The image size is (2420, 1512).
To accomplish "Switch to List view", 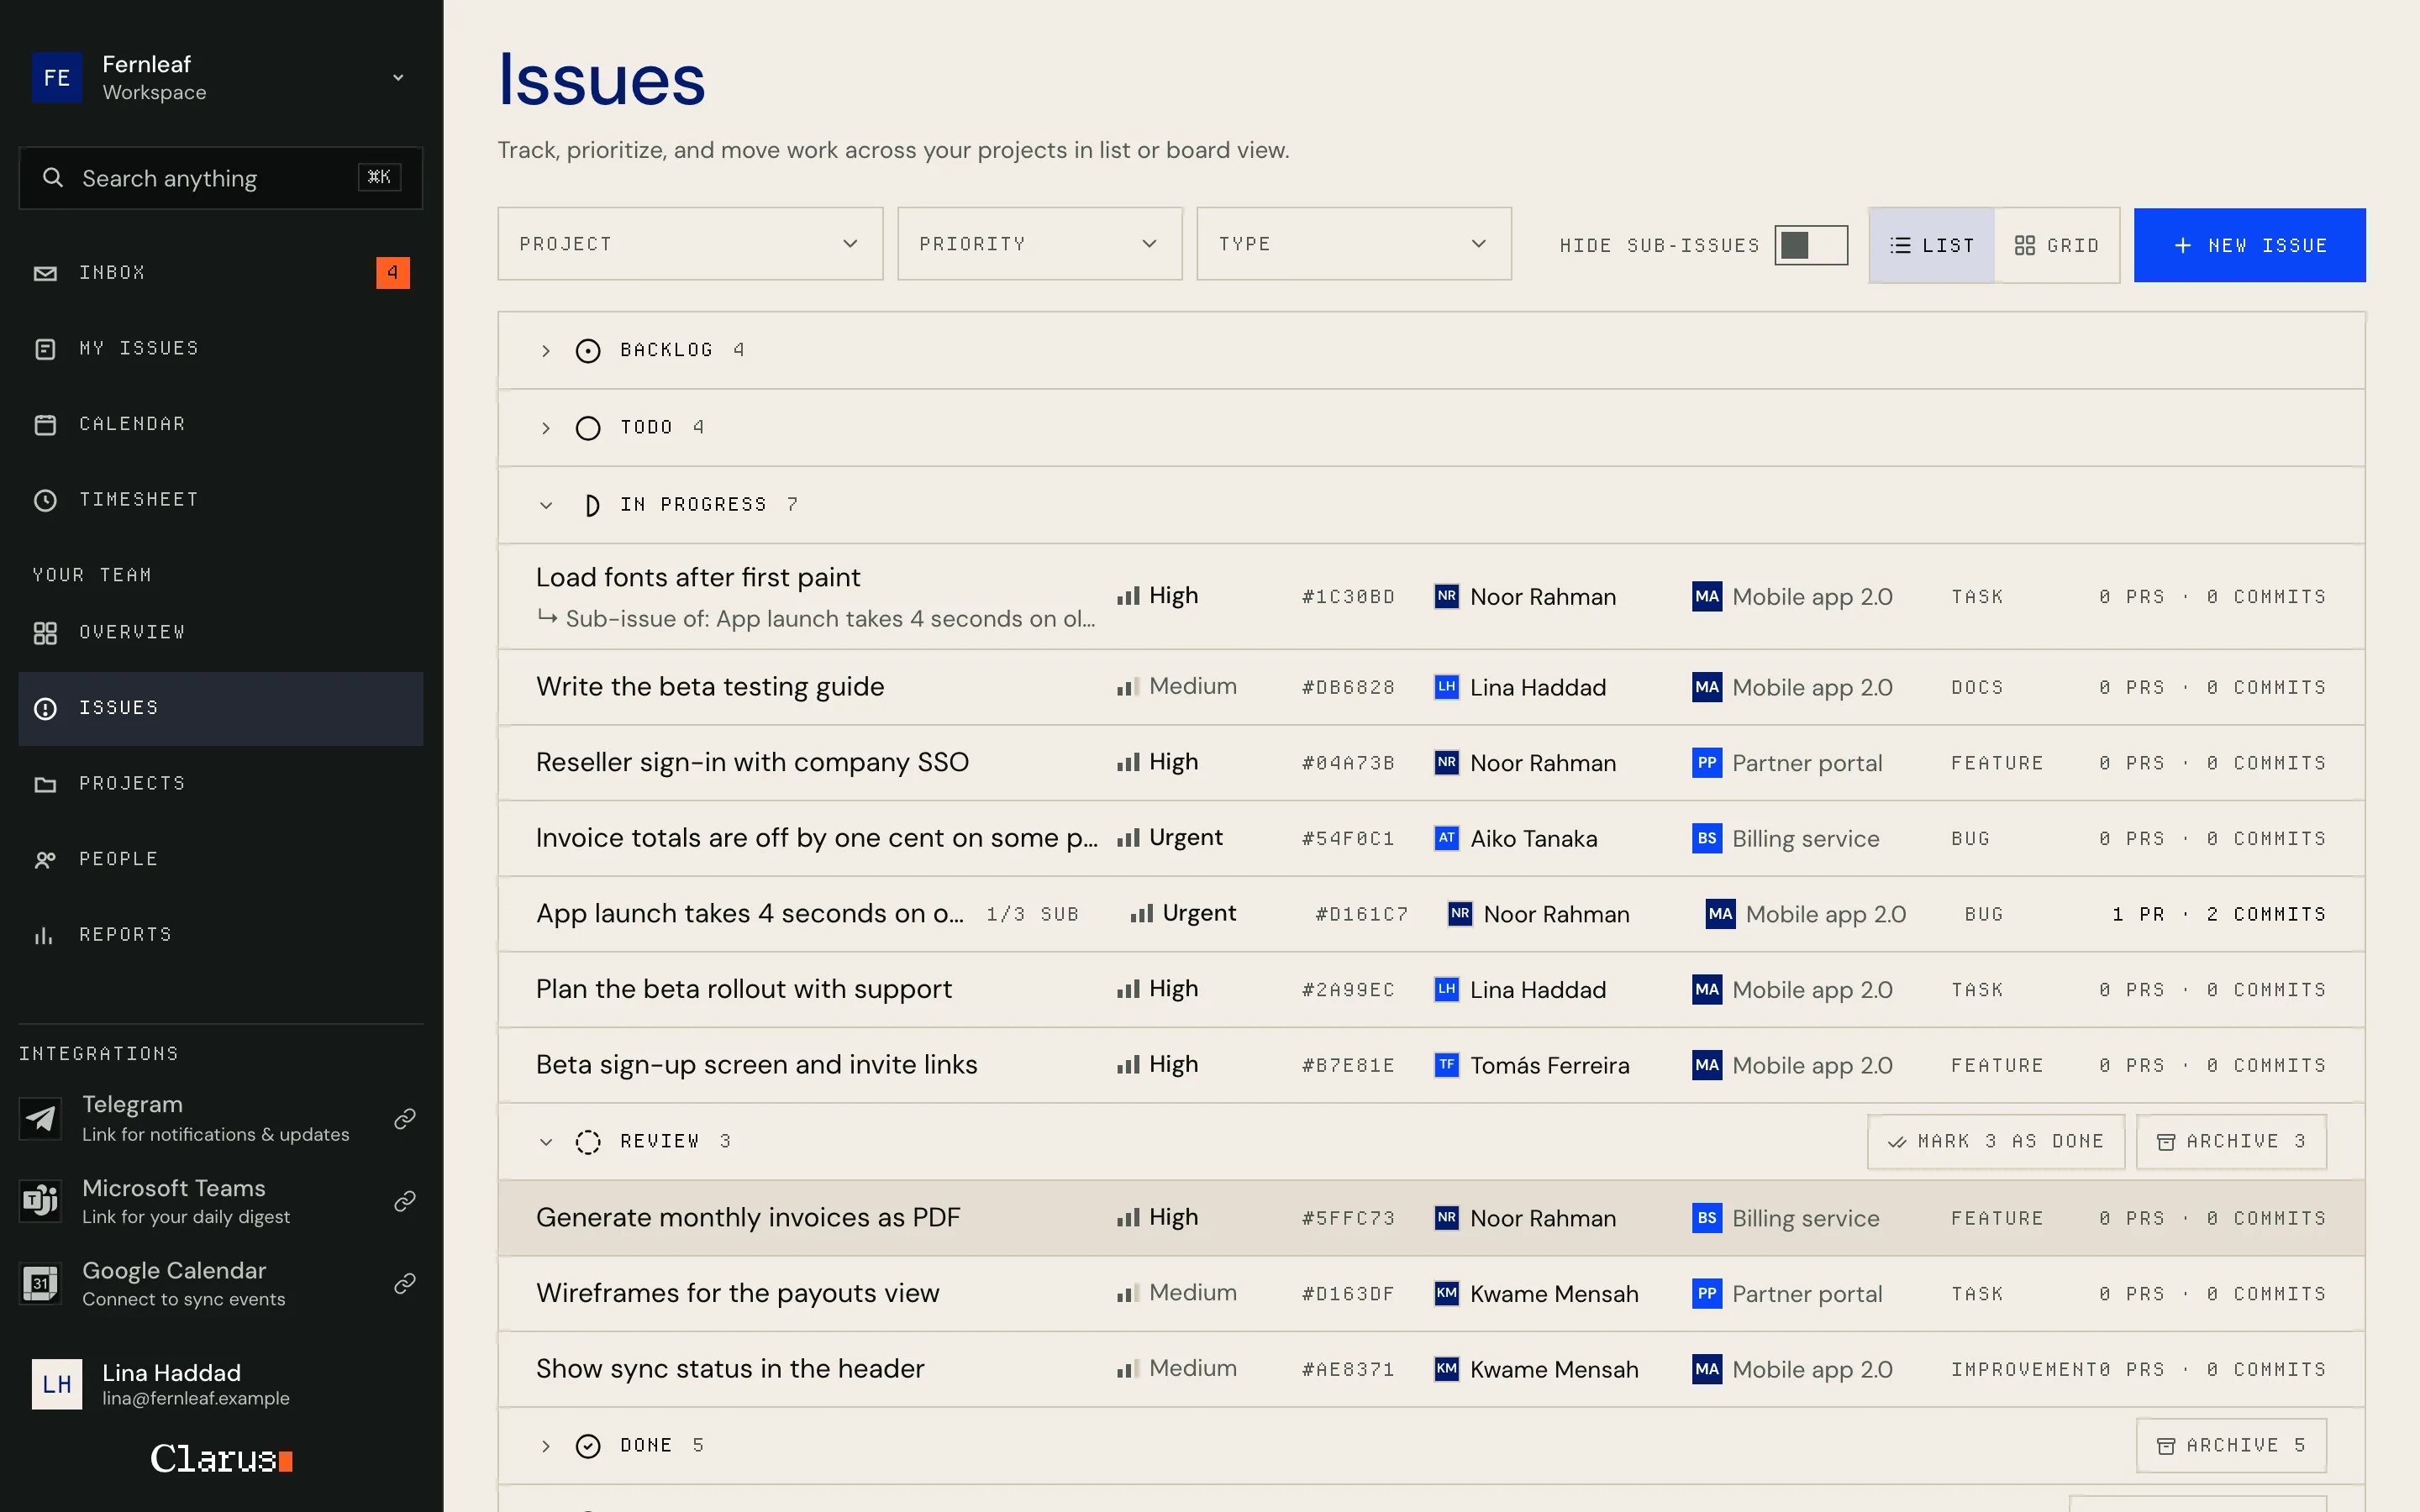I will (1932, 245).
